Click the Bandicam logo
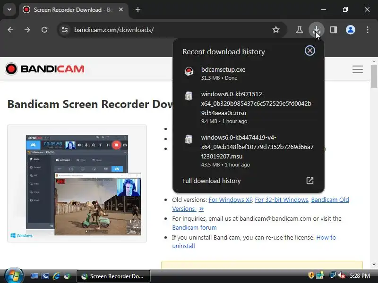Screen dimensions: 378x283 pyautogui.click(x=45, y=69)
